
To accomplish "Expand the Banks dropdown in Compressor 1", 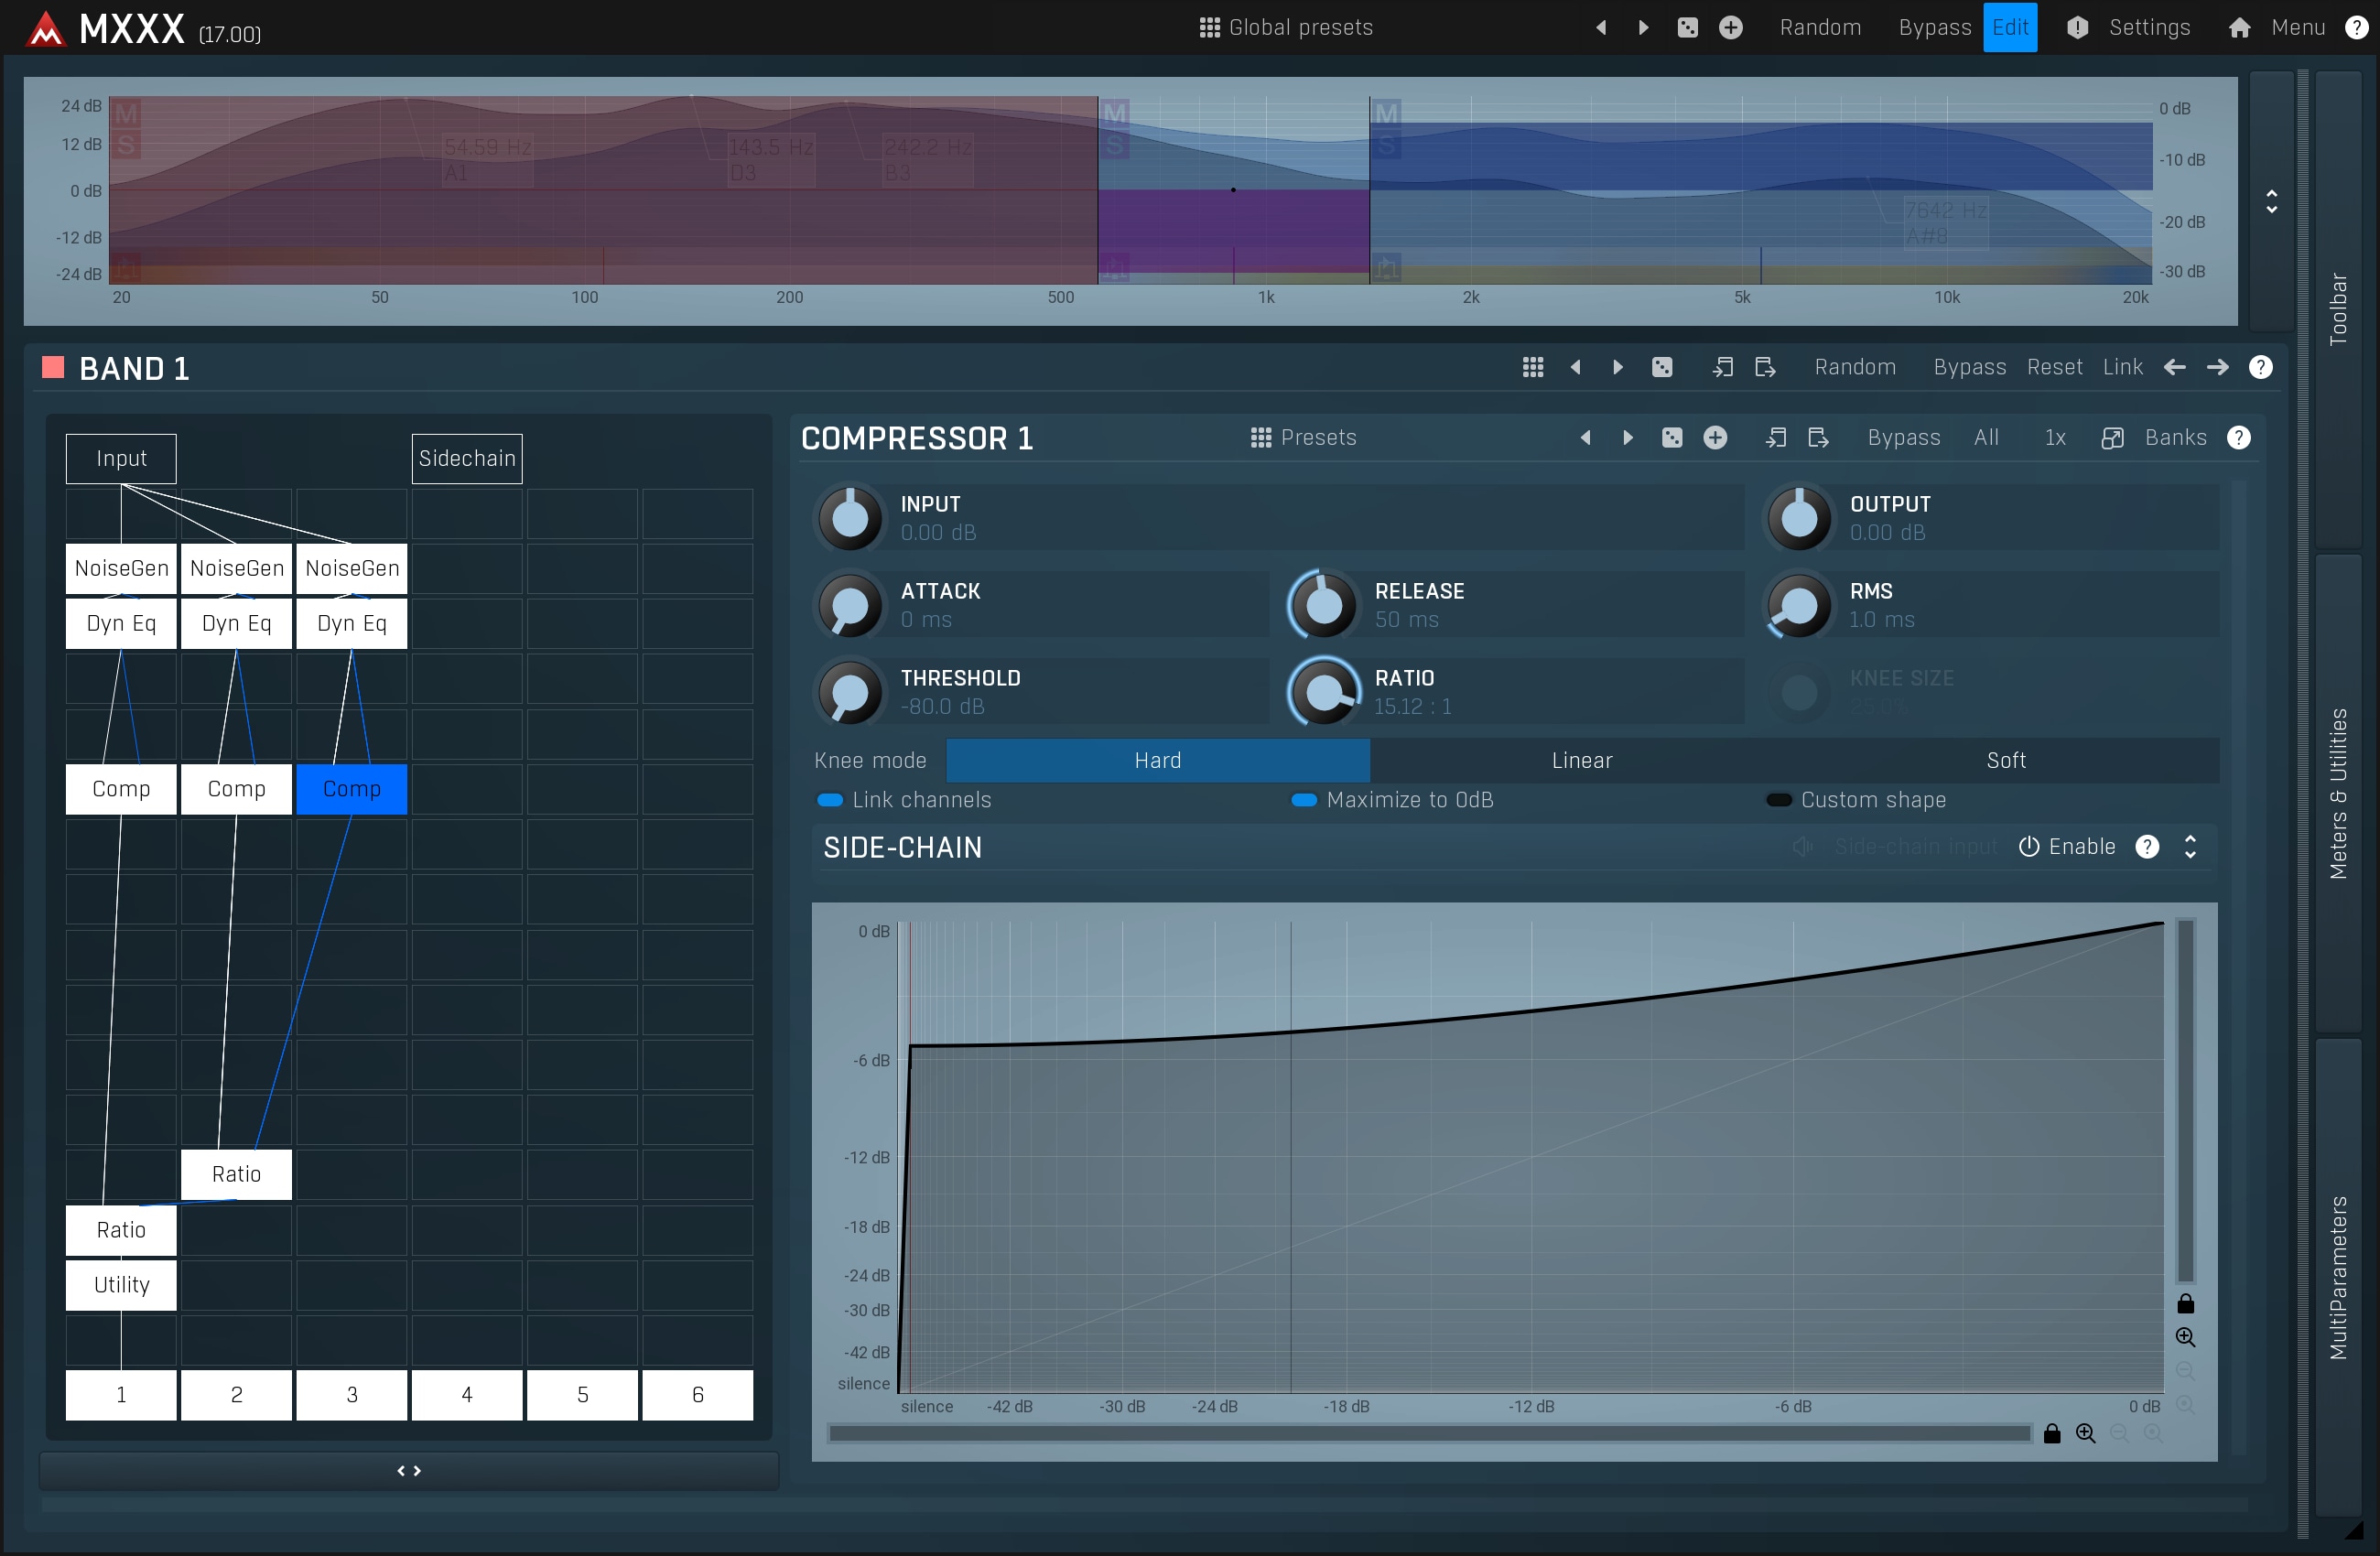I will pos(2173,438).
